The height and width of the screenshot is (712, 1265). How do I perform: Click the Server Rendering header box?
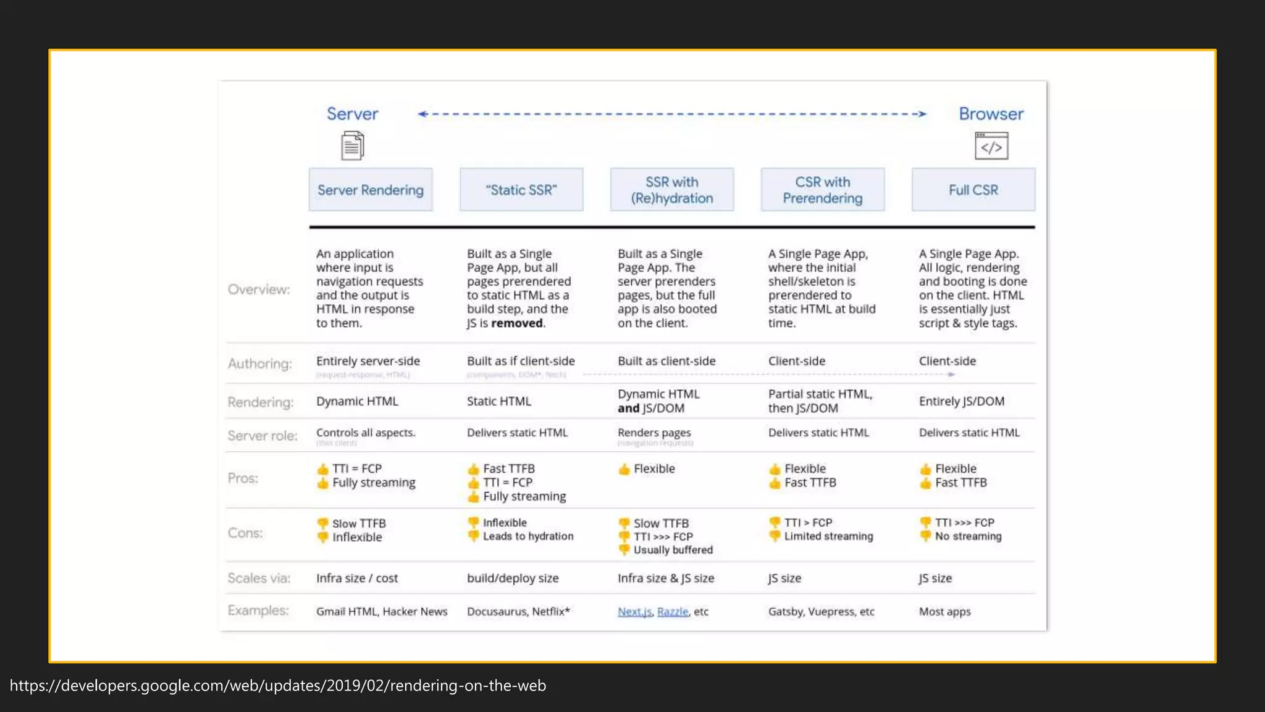(371, 190)
